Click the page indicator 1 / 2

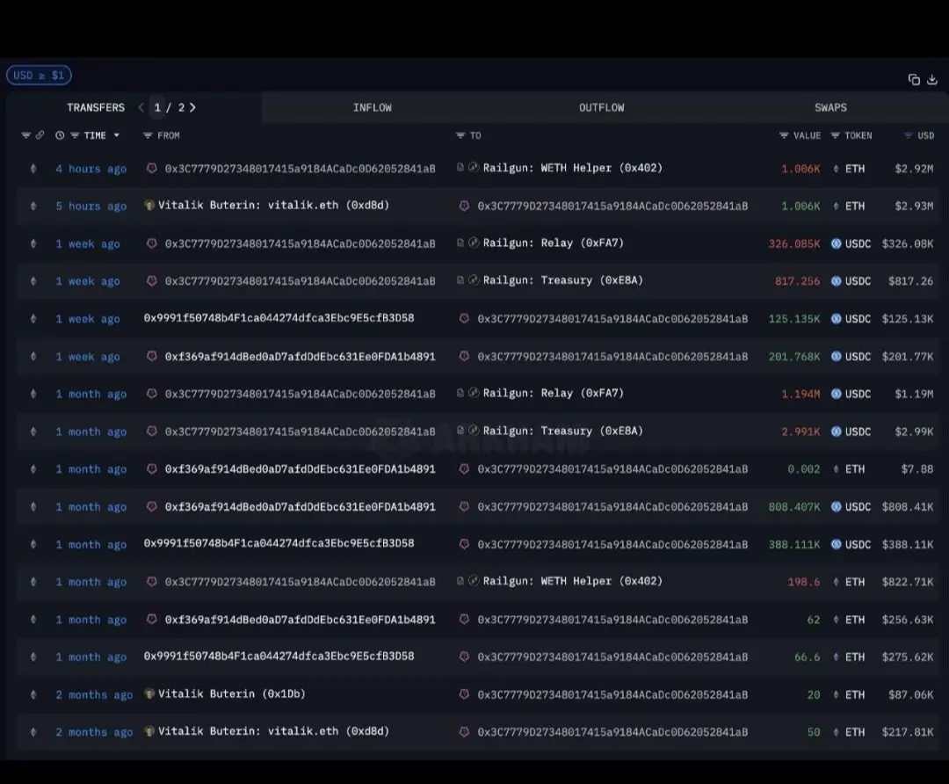click(x=169, y=107)
